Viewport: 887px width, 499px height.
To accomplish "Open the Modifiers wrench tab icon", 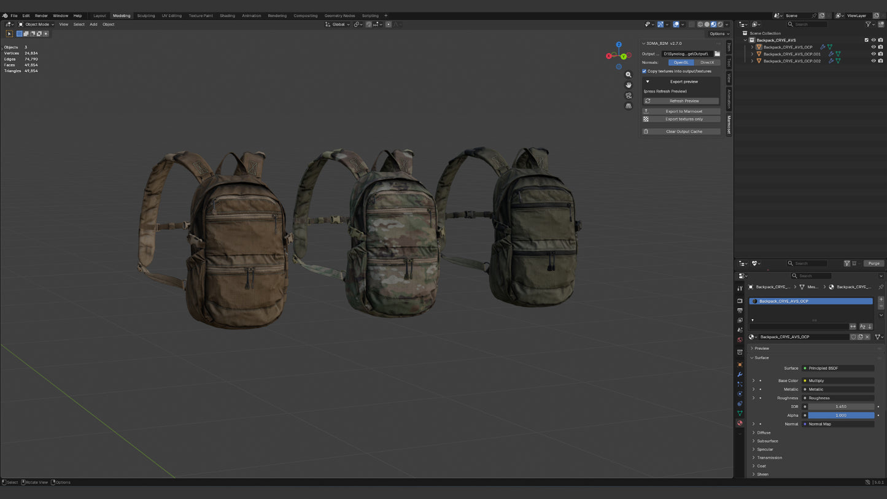I will 740,374.
